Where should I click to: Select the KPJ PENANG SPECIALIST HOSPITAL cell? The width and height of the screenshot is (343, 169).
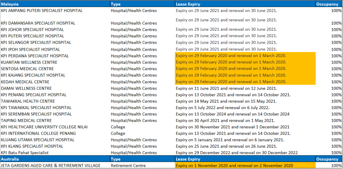pos(55,95)
